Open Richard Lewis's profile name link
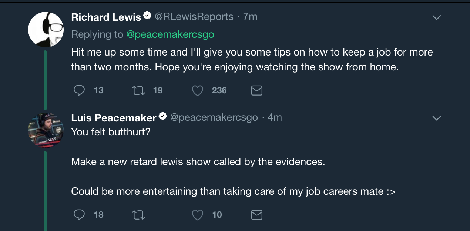470x231 pixels. tap(106, 17)
